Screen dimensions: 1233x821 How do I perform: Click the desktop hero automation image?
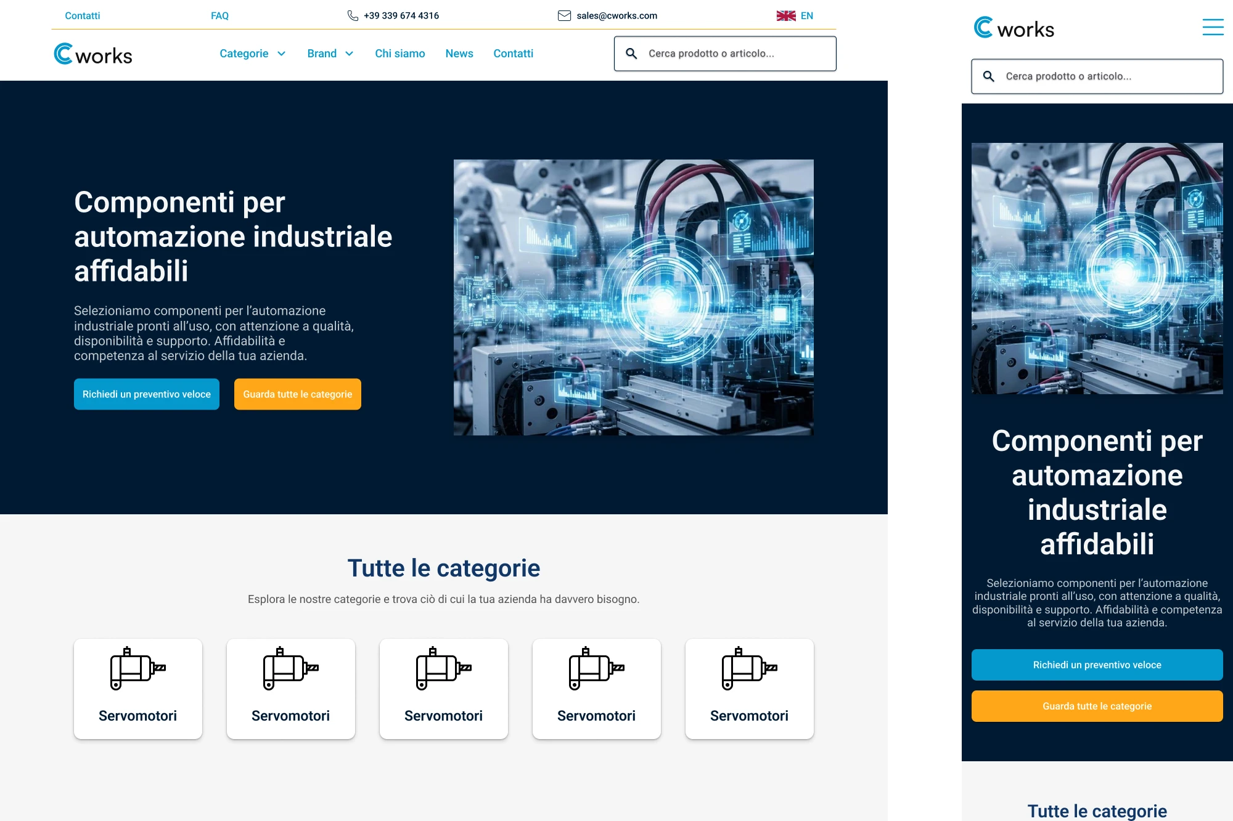click(634, 297)
